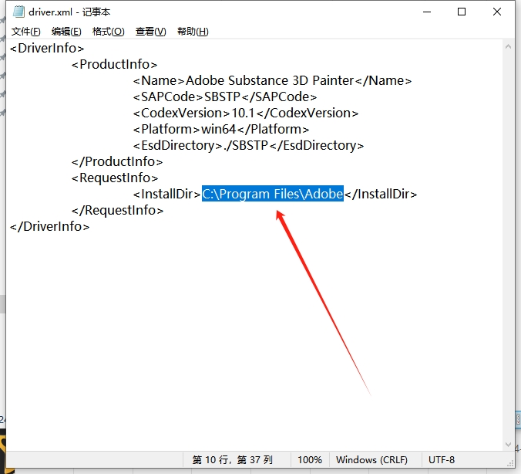
Task: Click the <RequestInfo> opening tag
Action: [115, 178]
